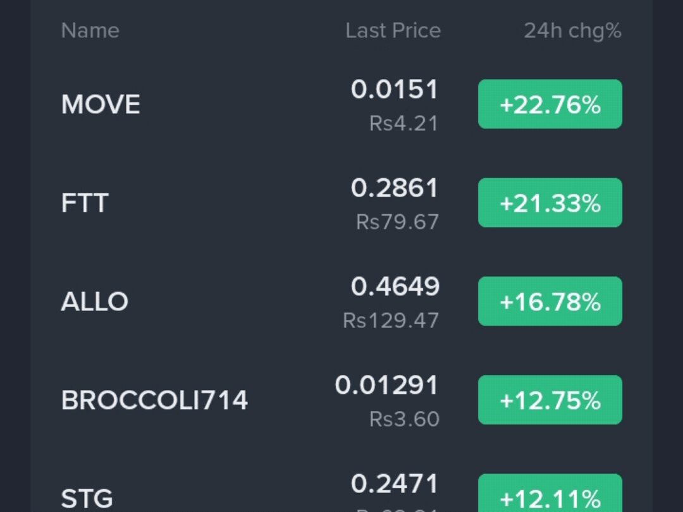This screenshot has height=512, width=683.
Task: Click the BROCCOLI714 price 0.01291
Action: point(386,385)
